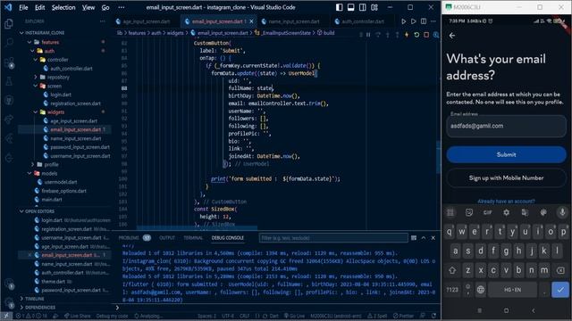Tap the GIF key on keyboard toolbar
This screenshot has height=321, width=572.
click(487, 212)
